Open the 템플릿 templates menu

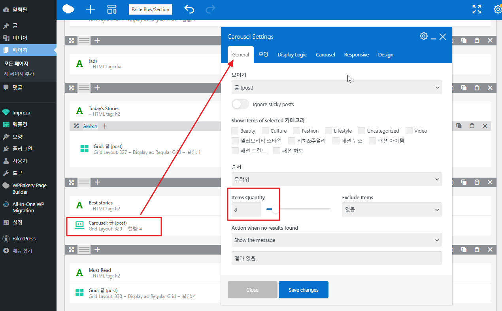point(28,124)
